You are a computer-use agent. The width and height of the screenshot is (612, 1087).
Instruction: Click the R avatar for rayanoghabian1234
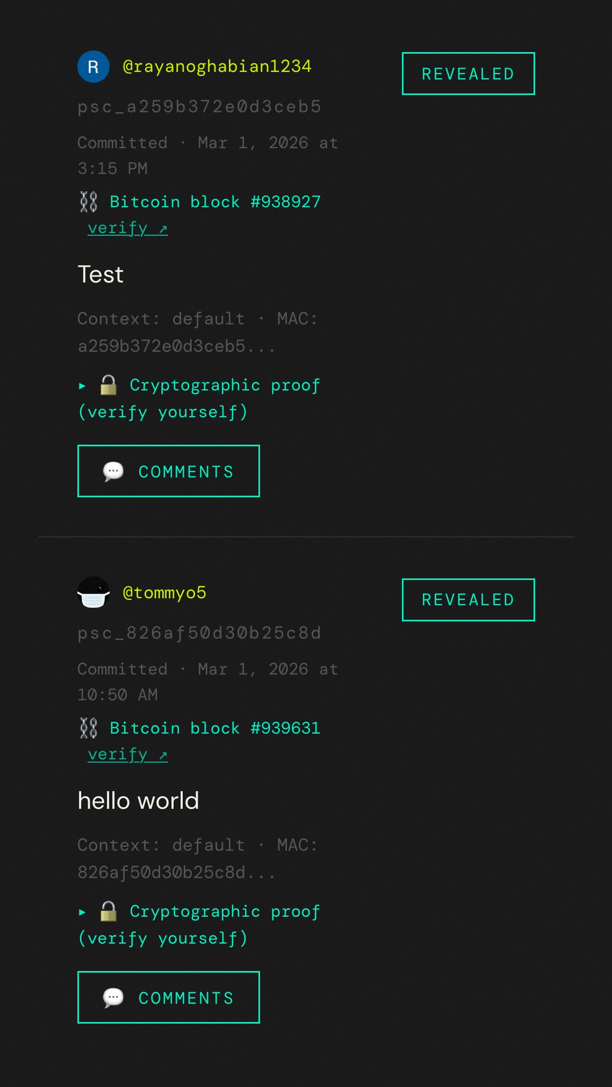pyautogui.click(x=93, y=66)
